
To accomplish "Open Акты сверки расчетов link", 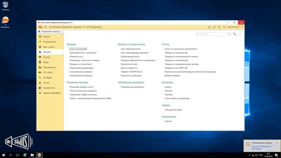I will (130, 49).
